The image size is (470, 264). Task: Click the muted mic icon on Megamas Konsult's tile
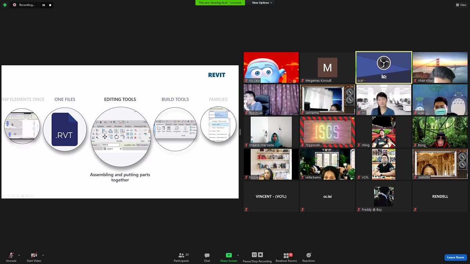click(x=303, y=81)
